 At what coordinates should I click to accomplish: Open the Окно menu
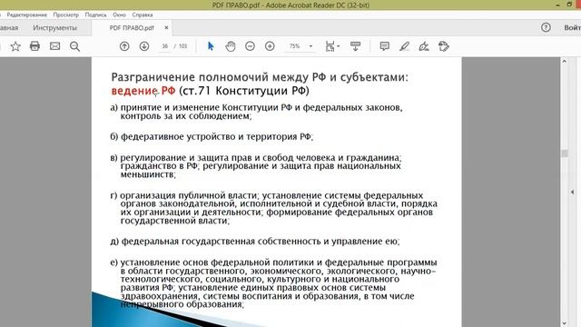point(119,15)
